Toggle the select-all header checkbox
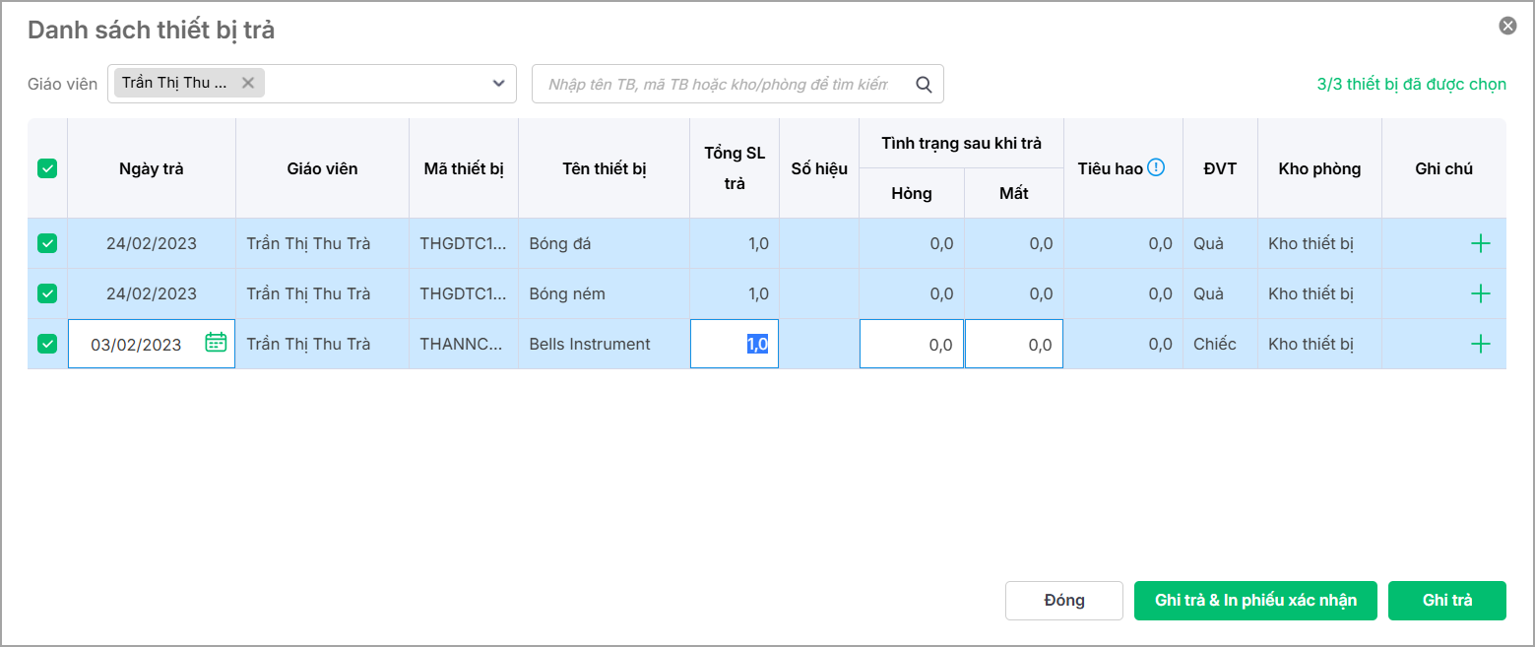Viewport: 1535px width, 647px height. pos(47,168)
